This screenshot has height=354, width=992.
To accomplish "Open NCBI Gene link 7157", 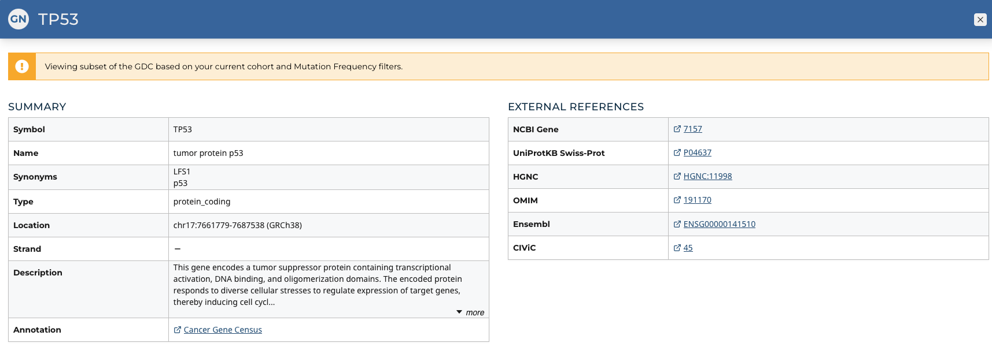I will [x=692, y=129].
